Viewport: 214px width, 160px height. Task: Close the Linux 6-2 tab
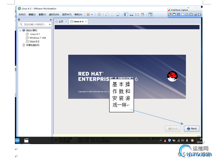[86, 21]
